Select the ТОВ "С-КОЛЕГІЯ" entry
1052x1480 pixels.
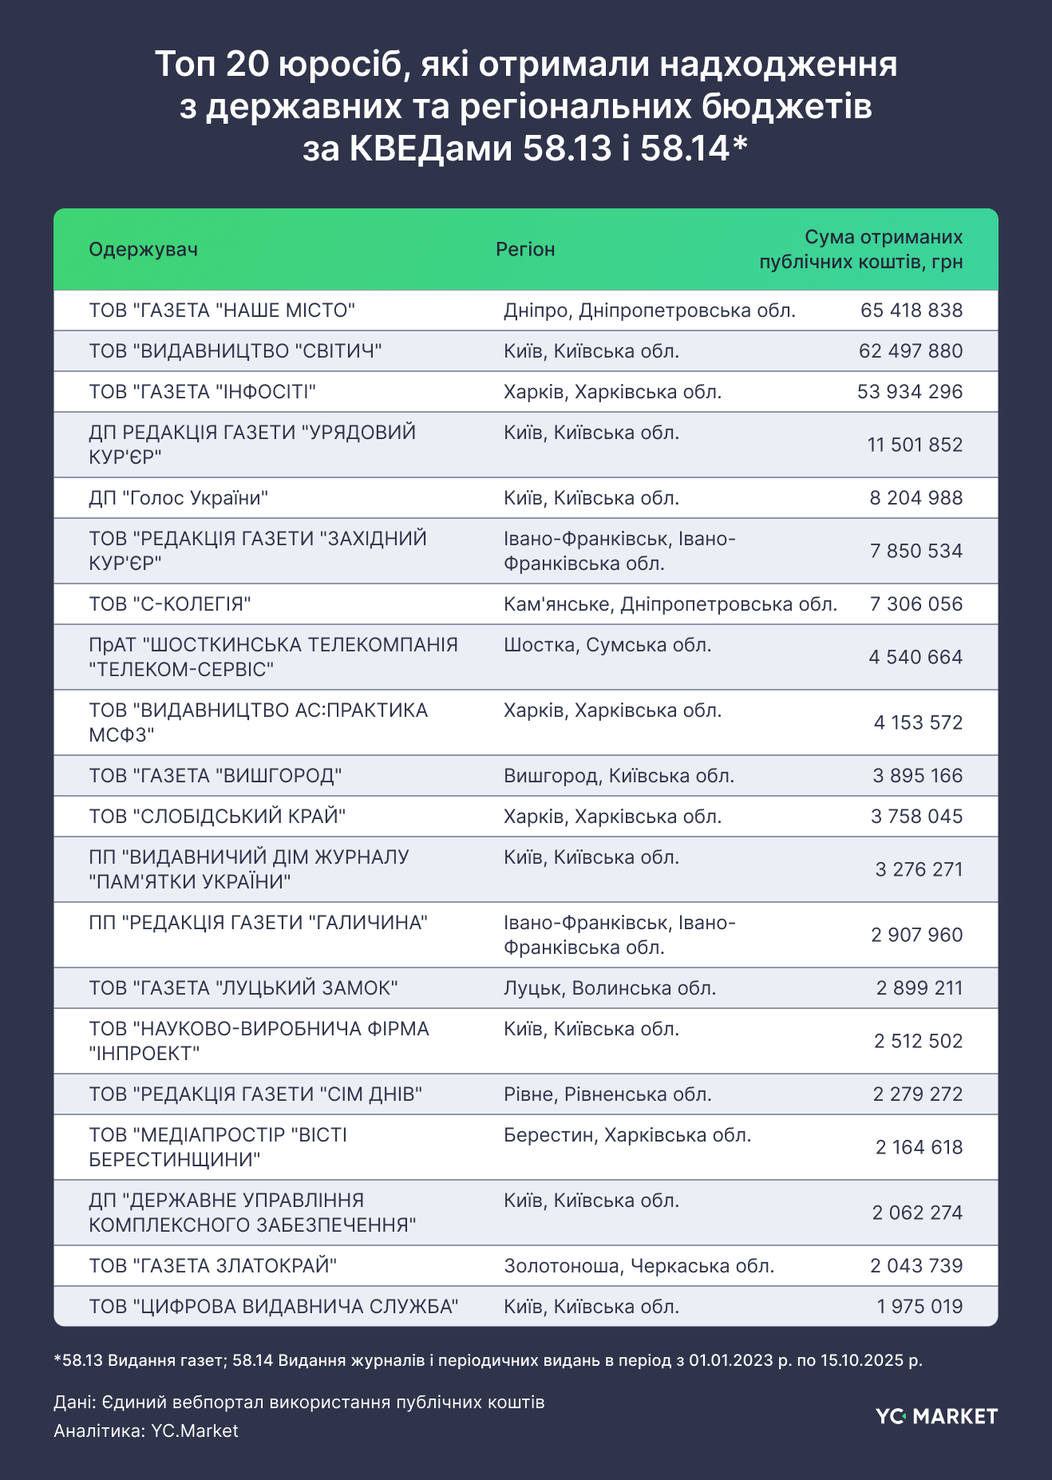[170, 604]
